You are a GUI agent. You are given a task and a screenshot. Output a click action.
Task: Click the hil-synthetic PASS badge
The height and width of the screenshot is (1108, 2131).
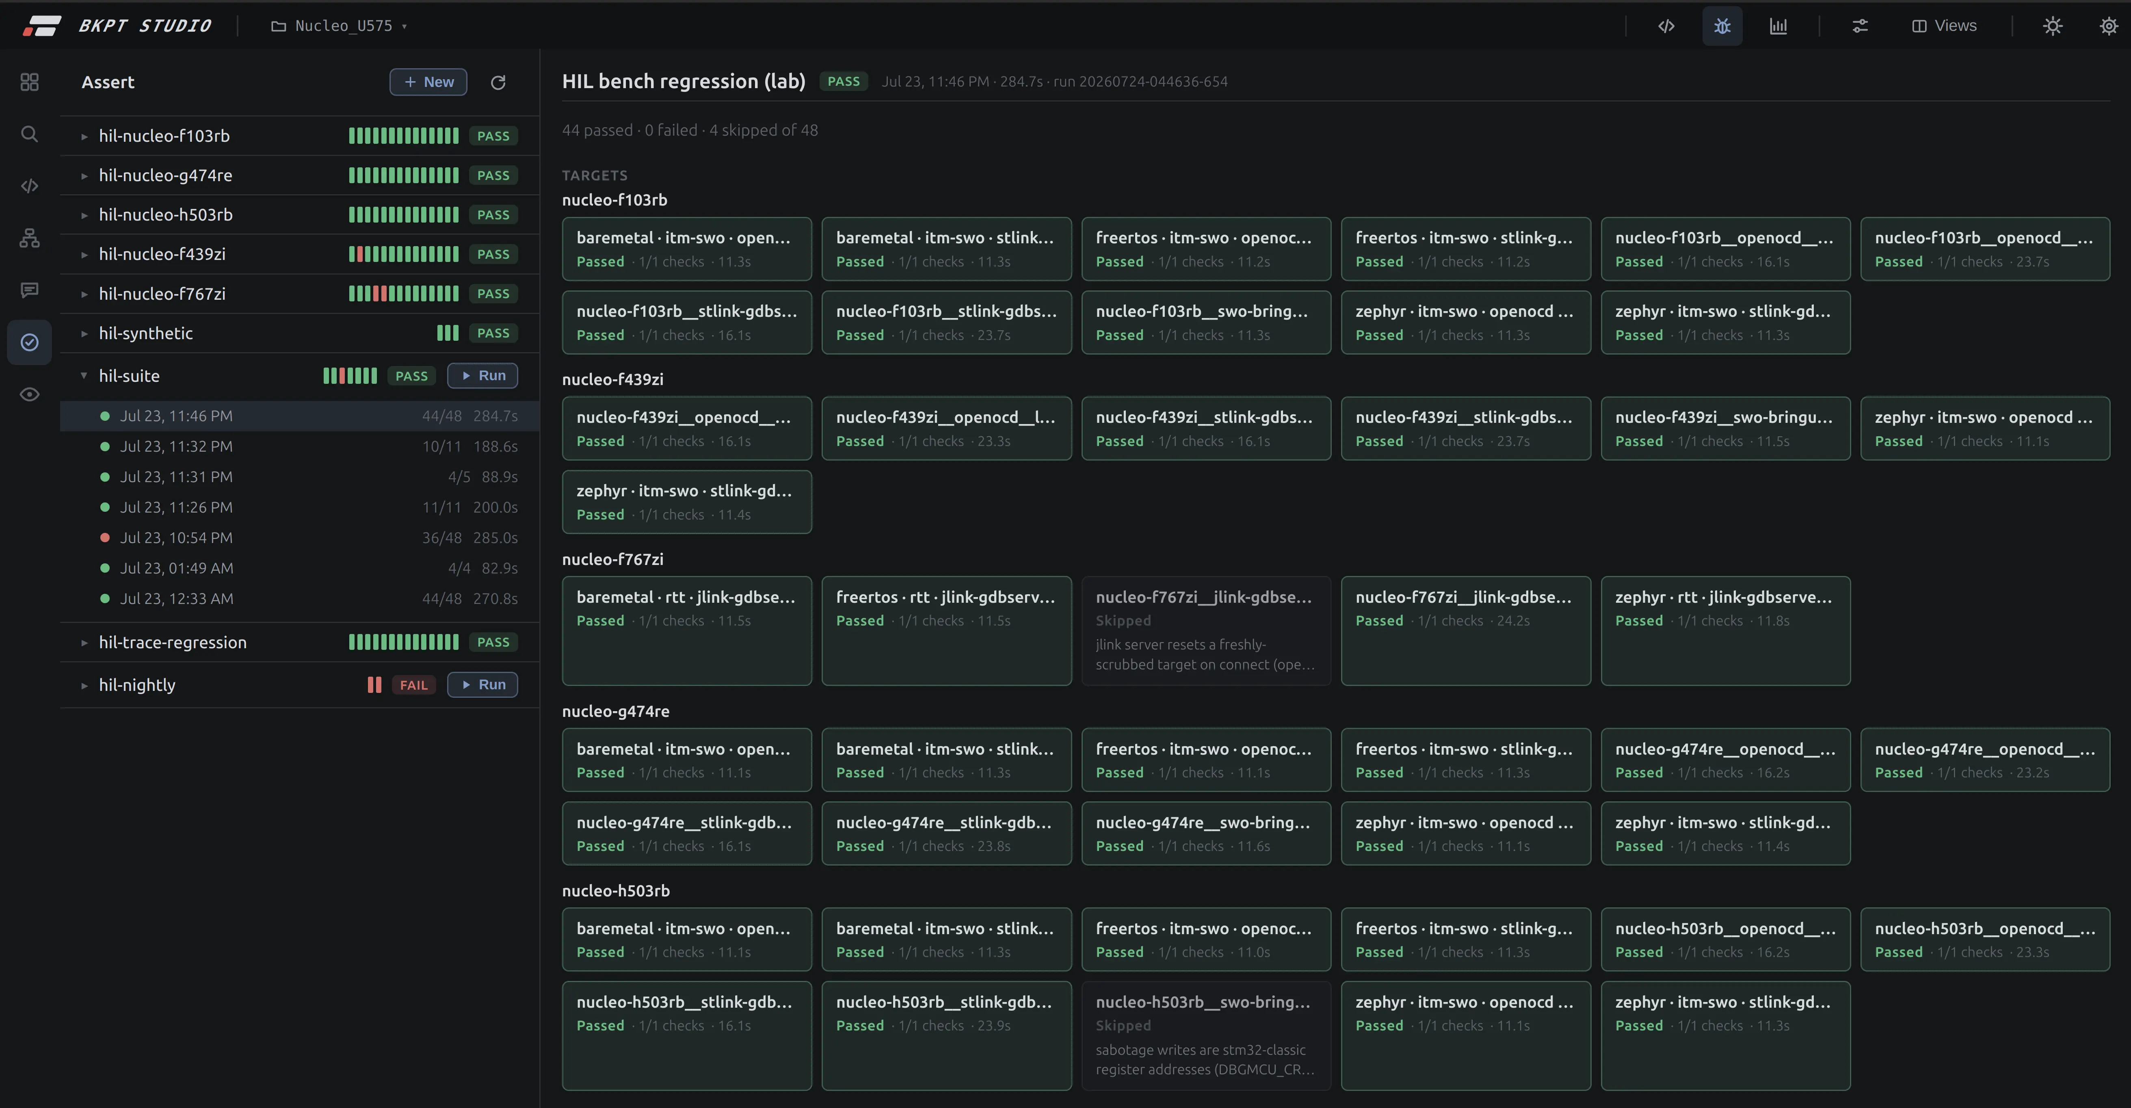point(493,333)
